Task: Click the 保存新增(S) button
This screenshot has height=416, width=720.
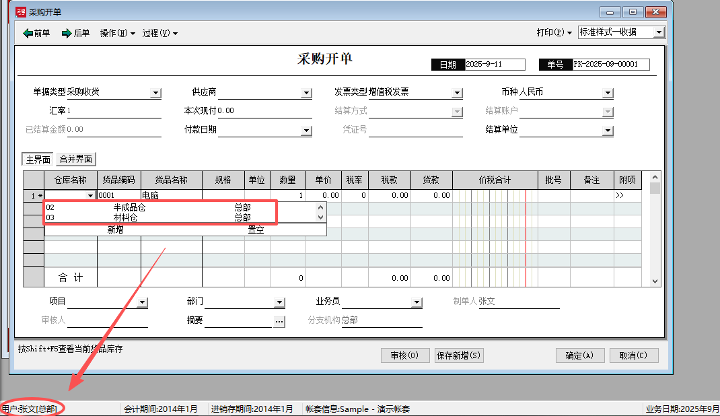Action: [x=458, y=355]
